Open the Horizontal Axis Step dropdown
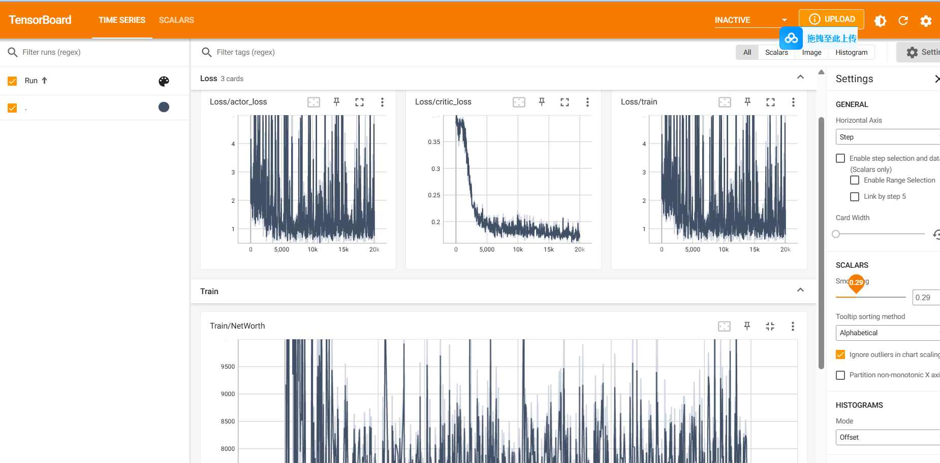Screen dimensions: 940x463 coord(888,137)
